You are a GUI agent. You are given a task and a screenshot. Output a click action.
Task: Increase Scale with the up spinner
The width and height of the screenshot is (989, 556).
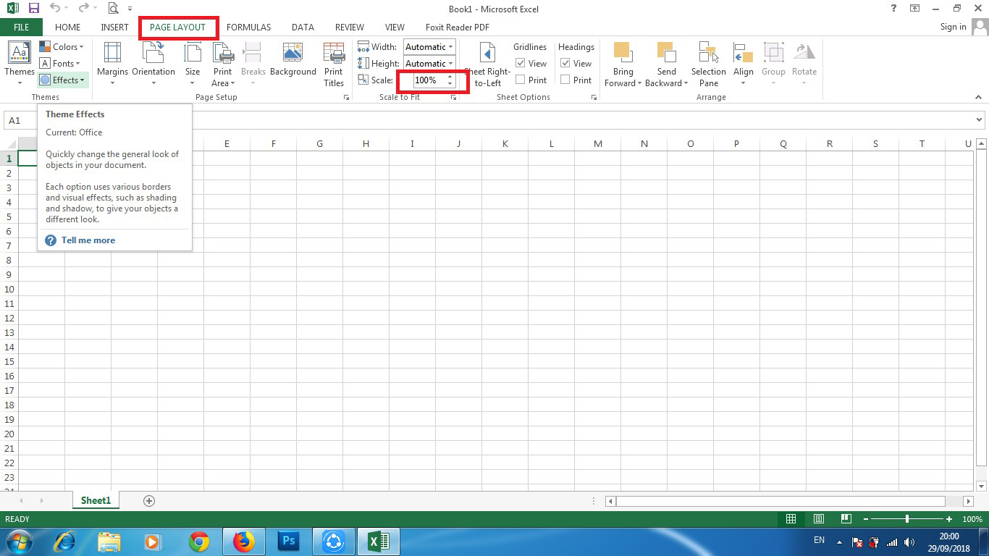[450, 77]
